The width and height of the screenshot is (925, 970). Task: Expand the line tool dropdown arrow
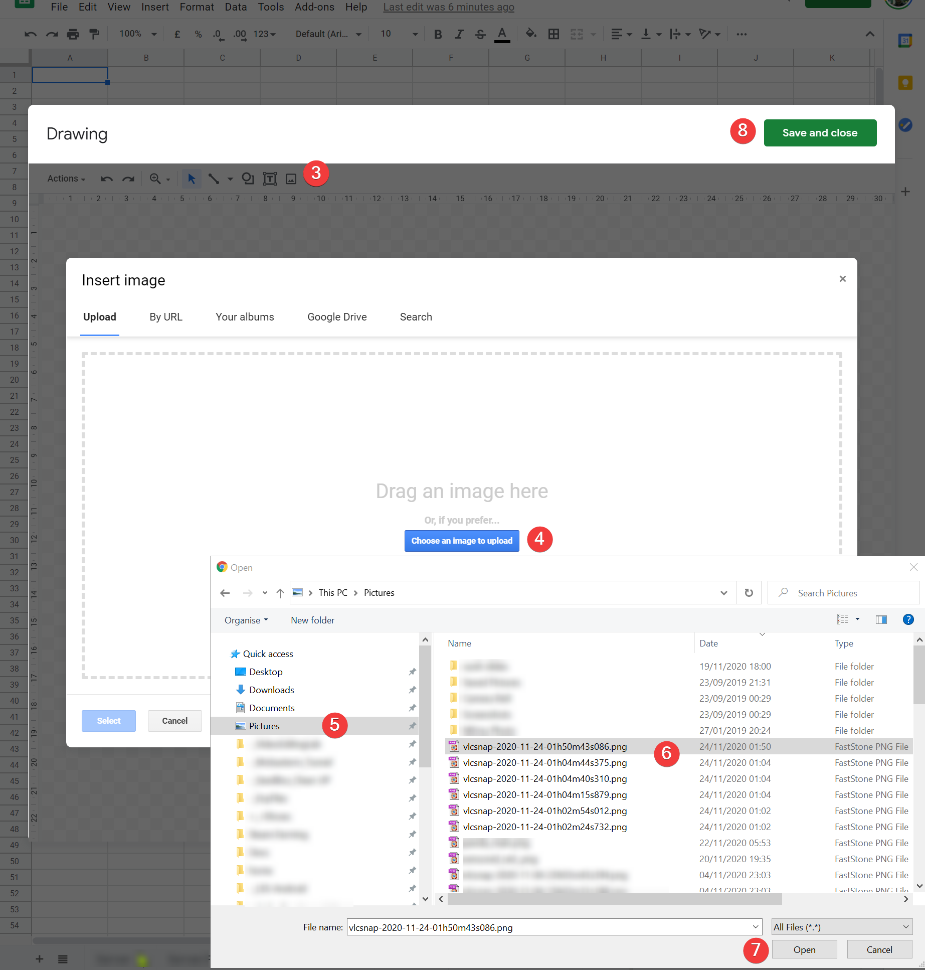tap(230, 179)
